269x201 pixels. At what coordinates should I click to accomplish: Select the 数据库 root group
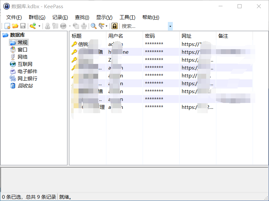pyautogui.click(x=17, y=35)
